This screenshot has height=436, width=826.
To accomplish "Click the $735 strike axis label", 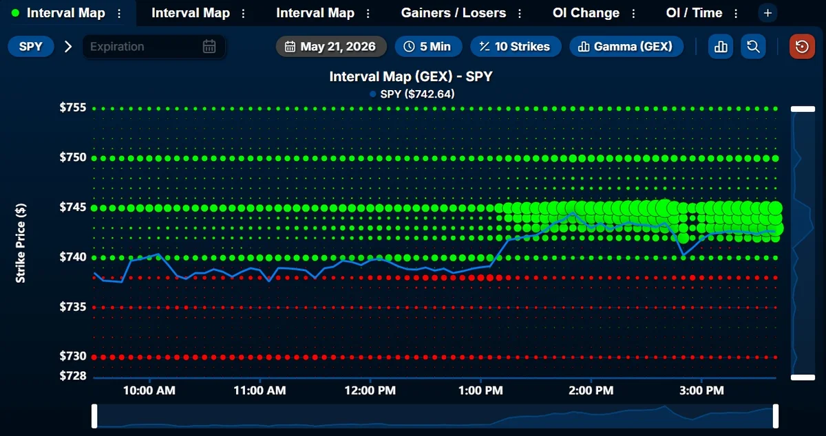I will [x=73, y=307].
